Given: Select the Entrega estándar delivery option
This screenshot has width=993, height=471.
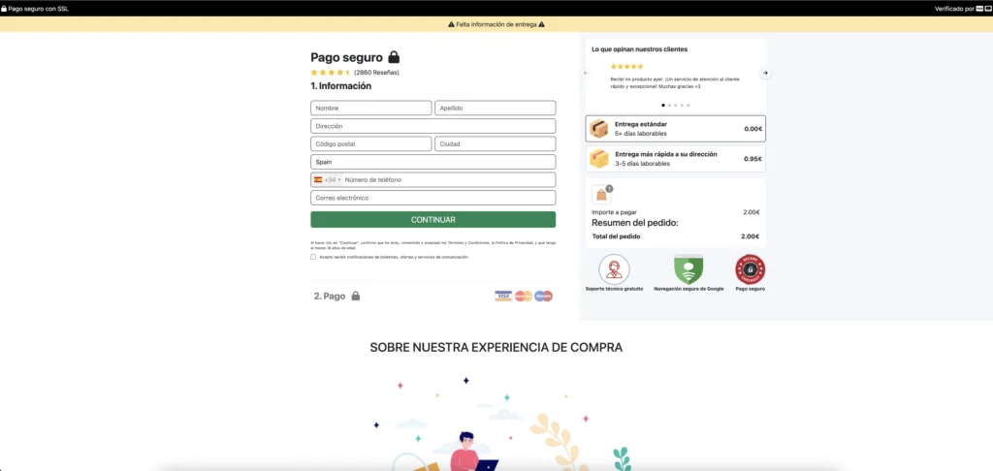Looking at the screenshot, I should (675, 129).
